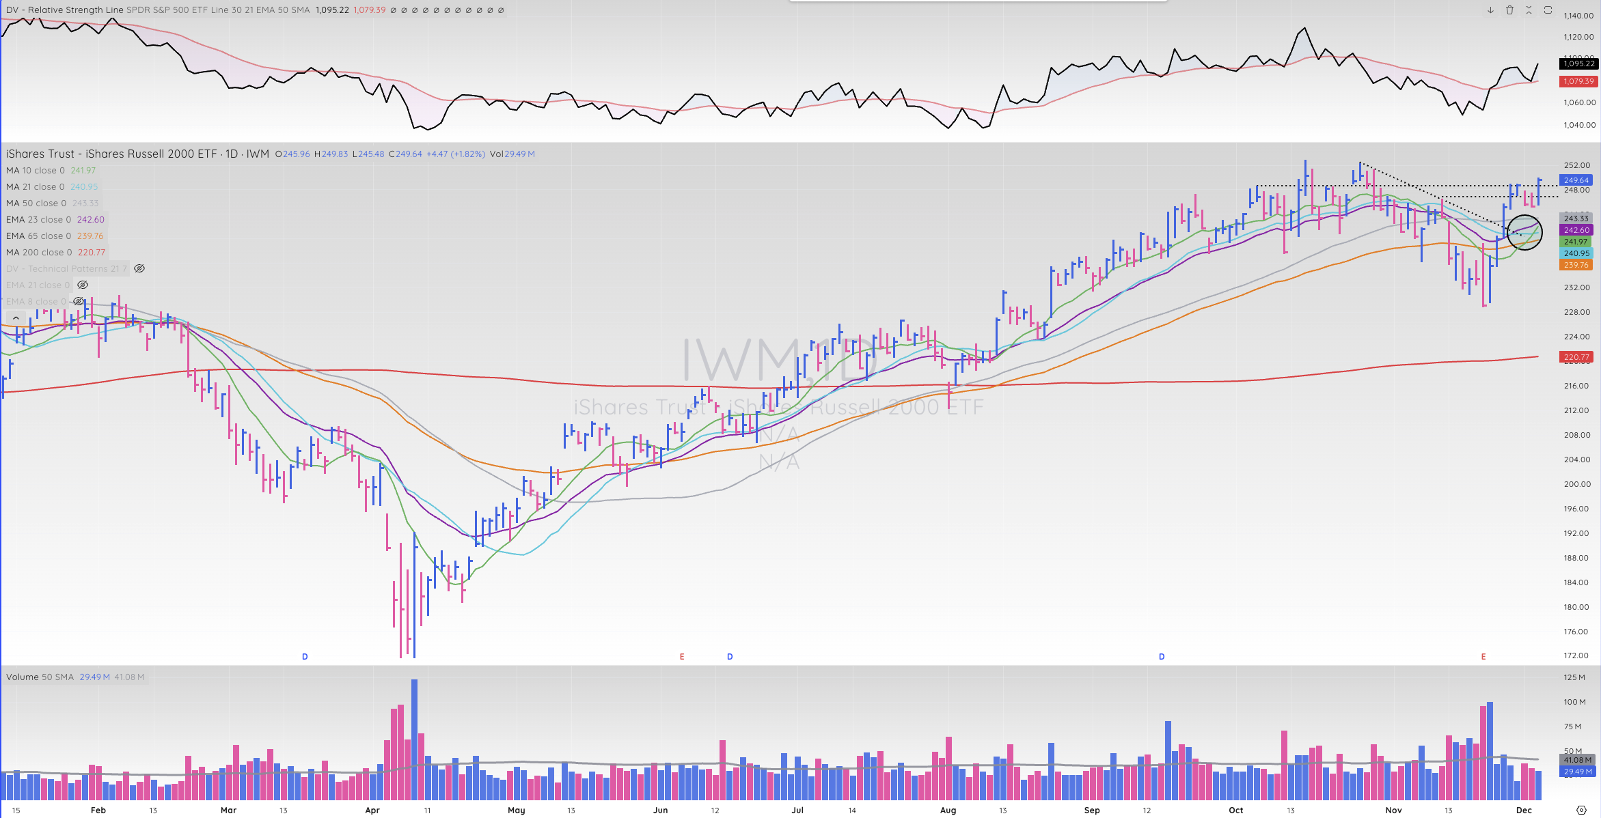Unhide the EMA 21 close indicator
Screen dimensions: 1601x818
click(83, 285)
